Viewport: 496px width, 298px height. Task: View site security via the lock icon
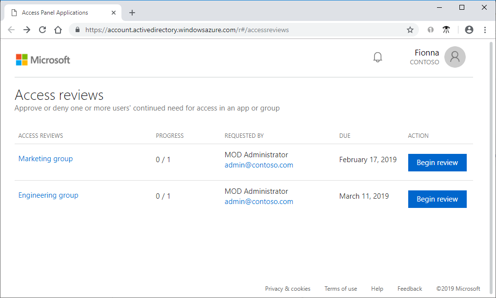[77, 30]
